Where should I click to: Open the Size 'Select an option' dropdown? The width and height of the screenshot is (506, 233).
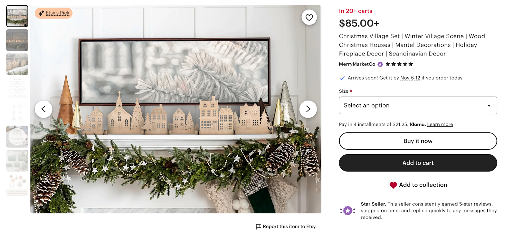(418, 105)
